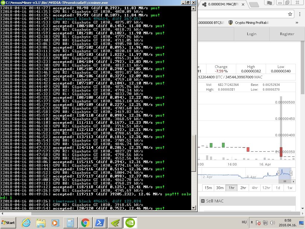
Task: Set chart interval to 2hr
Action: coord(243,188)
